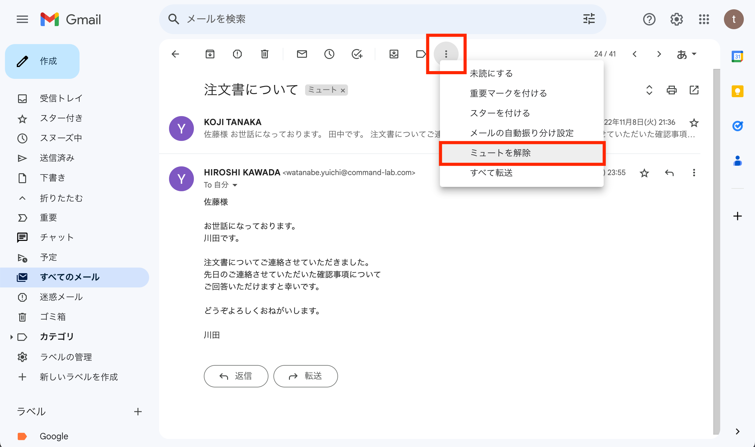Open the Labels tag icon
Image resolution: width=755 pixels, height=447 pixels.
coord(421,54)
